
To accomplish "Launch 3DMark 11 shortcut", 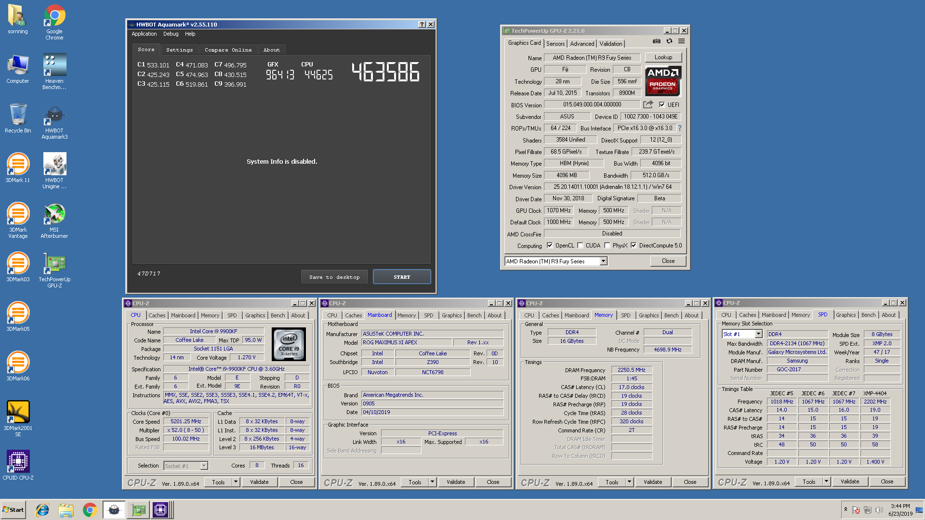I will pyautogui.click(x=17, y=168).
